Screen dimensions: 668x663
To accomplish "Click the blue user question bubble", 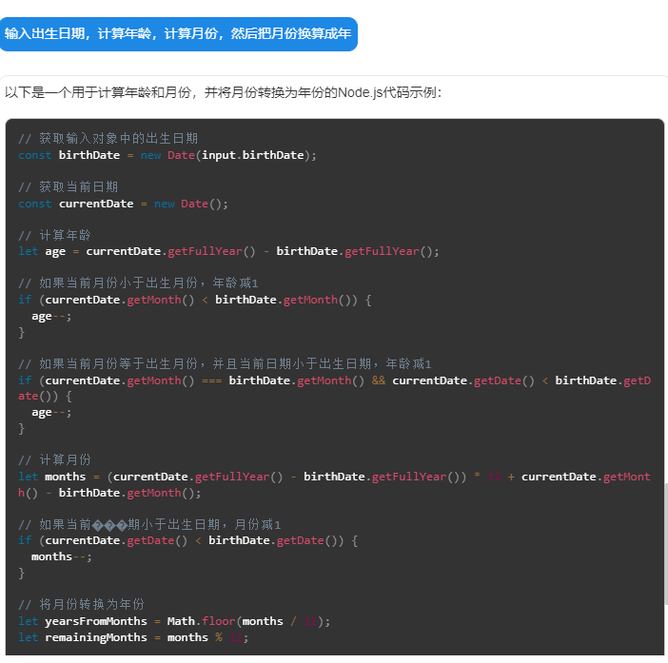I will point(178,34).
